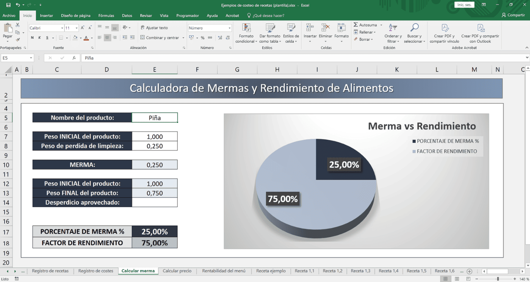Align the text to the left

coord(100,37)
